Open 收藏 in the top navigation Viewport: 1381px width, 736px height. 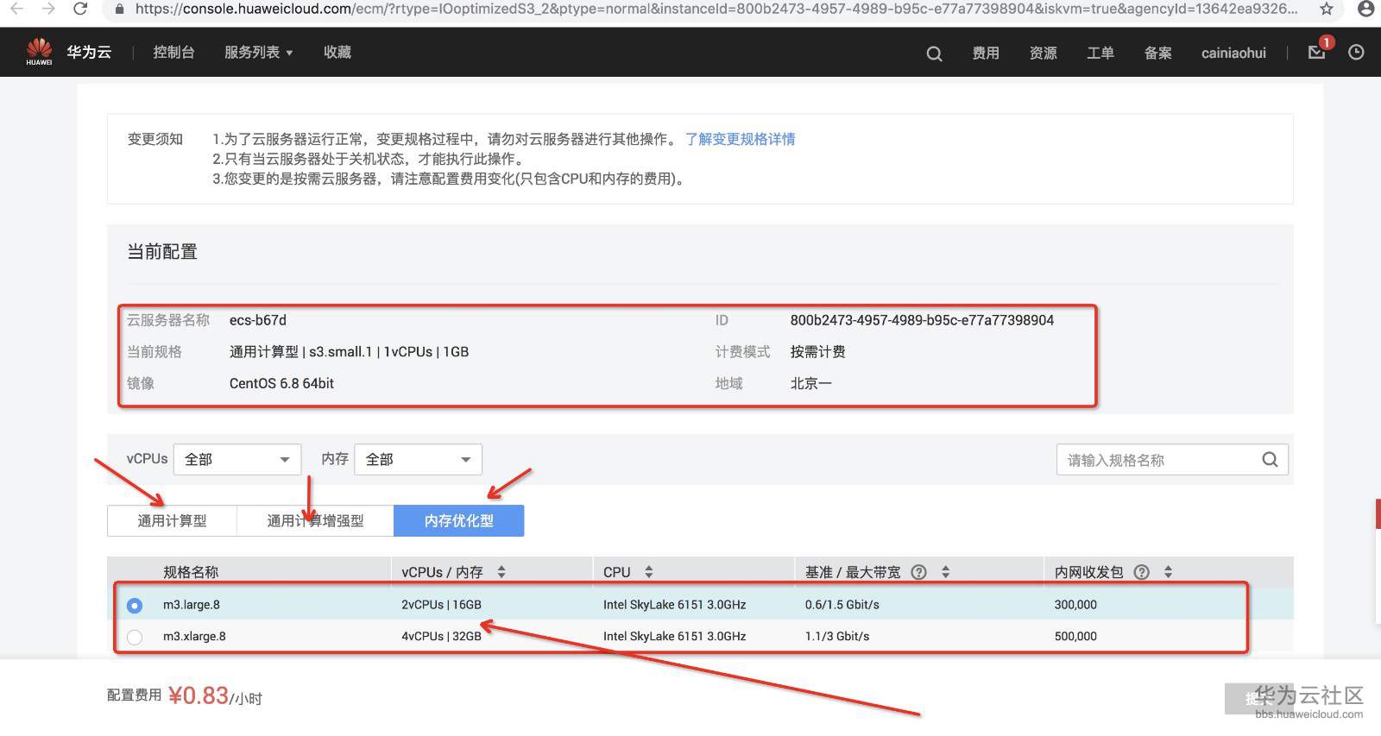click(x=337, y=53)
